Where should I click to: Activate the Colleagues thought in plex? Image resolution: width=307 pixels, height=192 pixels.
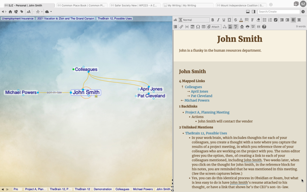click(x=86, y=69)
